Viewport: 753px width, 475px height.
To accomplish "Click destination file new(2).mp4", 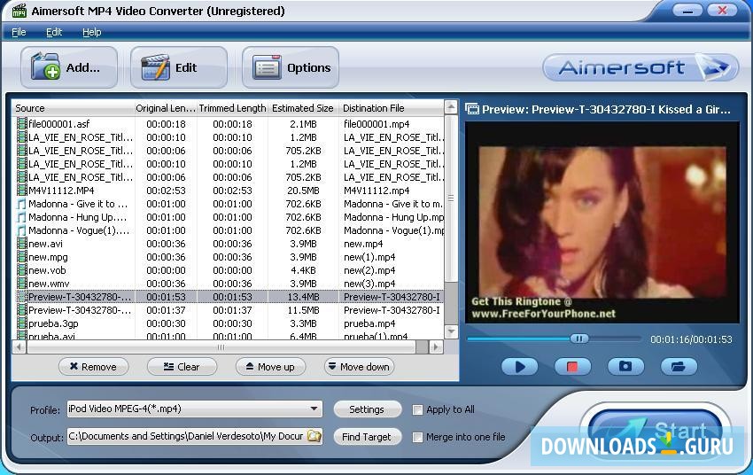I will [x=369, y=270].
